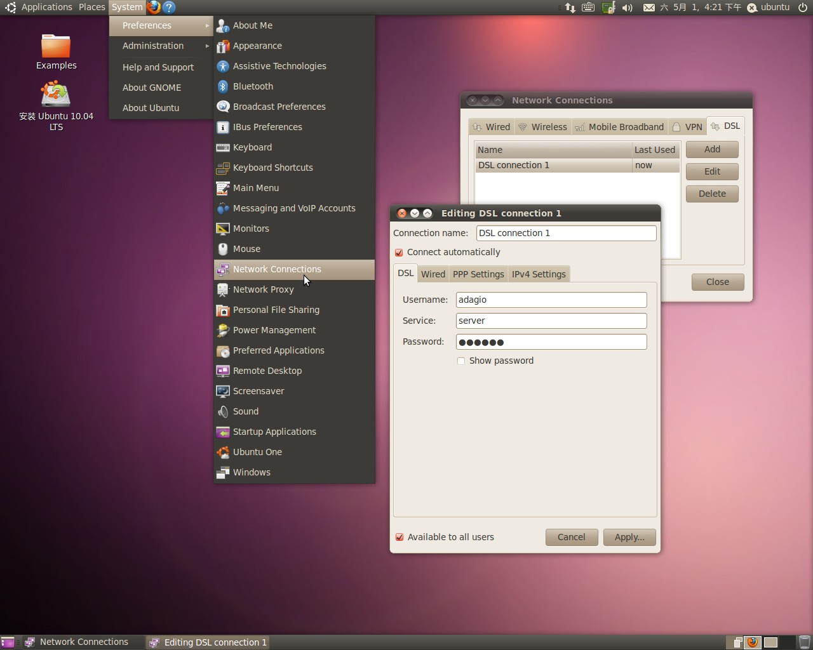This screenshot has width=813, height=650.
Task: Open Assistive Technologies icon
Action: click(x=223, y=66)
